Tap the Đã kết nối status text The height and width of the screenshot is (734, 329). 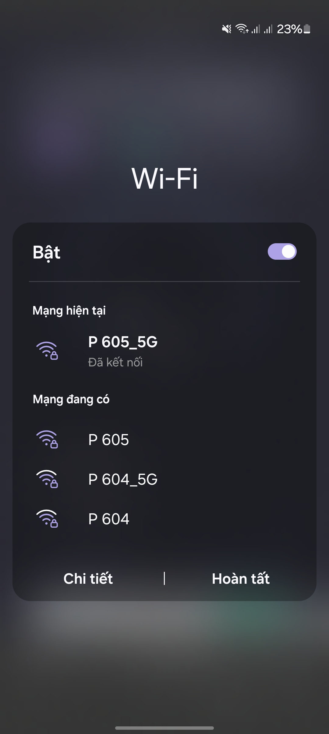click(115, 362)
